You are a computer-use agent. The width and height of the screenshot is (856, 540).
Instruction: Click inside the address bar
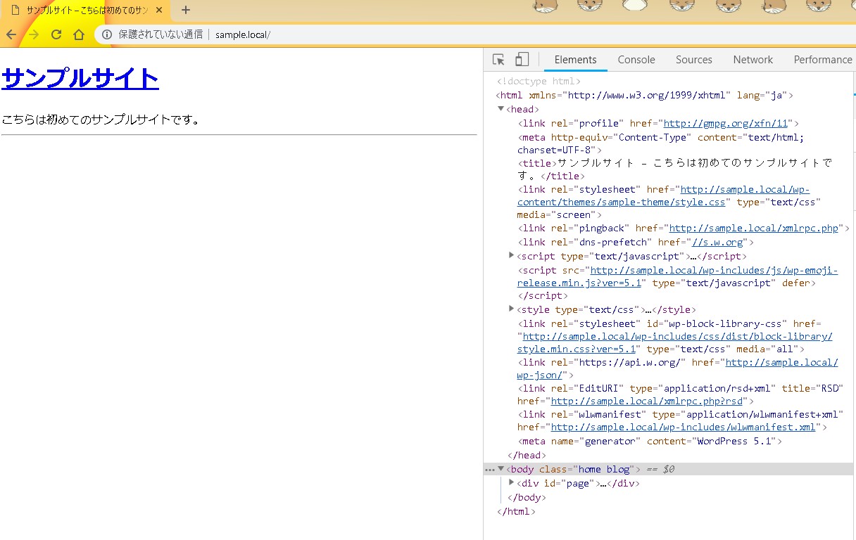coord(317,33)
